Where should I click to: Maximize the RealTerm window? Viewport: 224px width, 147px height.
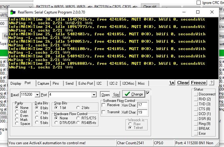198,12
